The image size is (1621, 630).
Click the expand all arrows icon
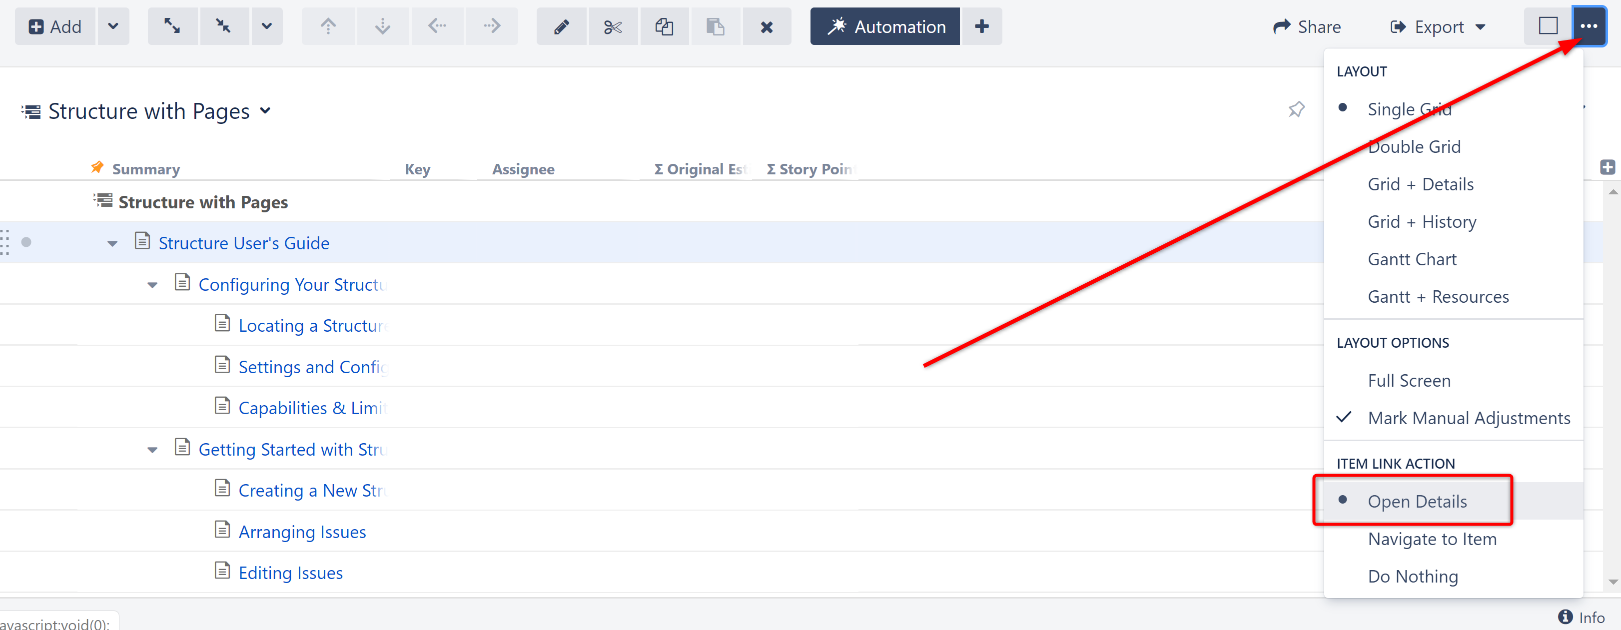[x=172, y=26]
